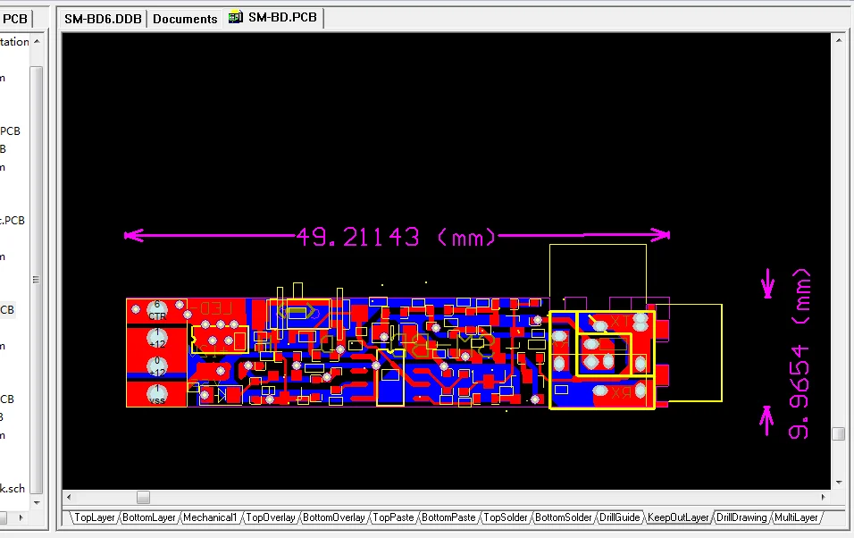Click the CTR pad on the board
The width and height of the screenshot is (854, 538).
(x=157, y=312)
